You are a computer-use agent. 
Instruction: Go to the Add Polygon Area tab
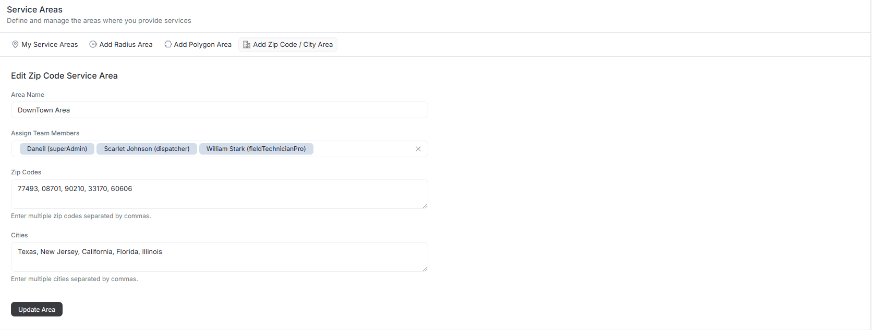(x=202, y=45)
